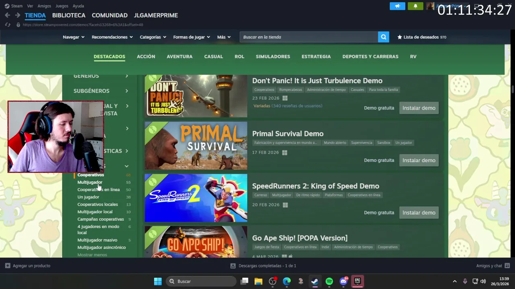
Task: Switch to the Biblioteca tab
Action: [69, 15]
